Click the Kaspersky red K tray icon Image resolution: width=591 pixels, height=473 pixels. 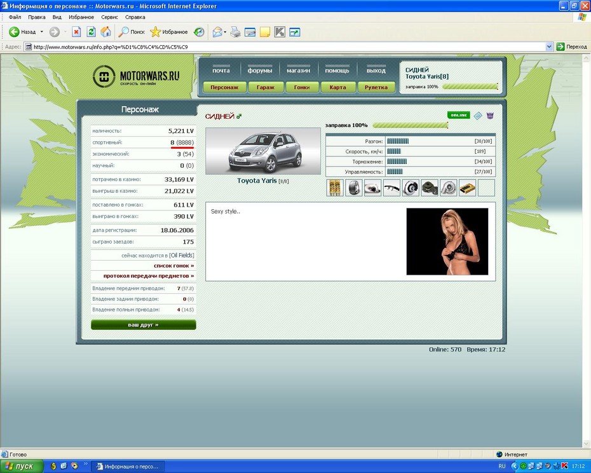tap(565, 466)
